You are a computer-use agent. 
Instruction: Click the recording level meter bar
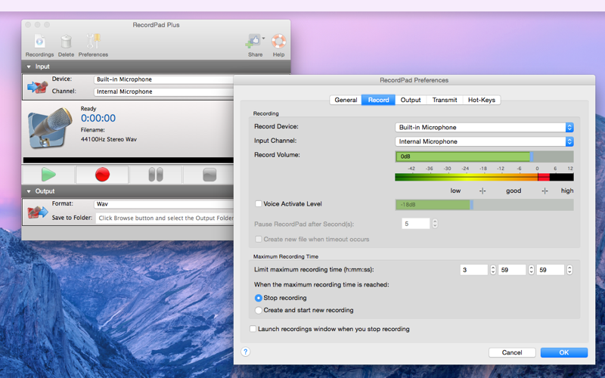click(x=484, y=177)
